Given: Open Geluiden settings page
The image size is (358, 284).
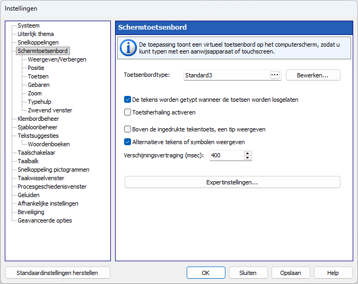Looking at the screenshot, I should (29, 195).
